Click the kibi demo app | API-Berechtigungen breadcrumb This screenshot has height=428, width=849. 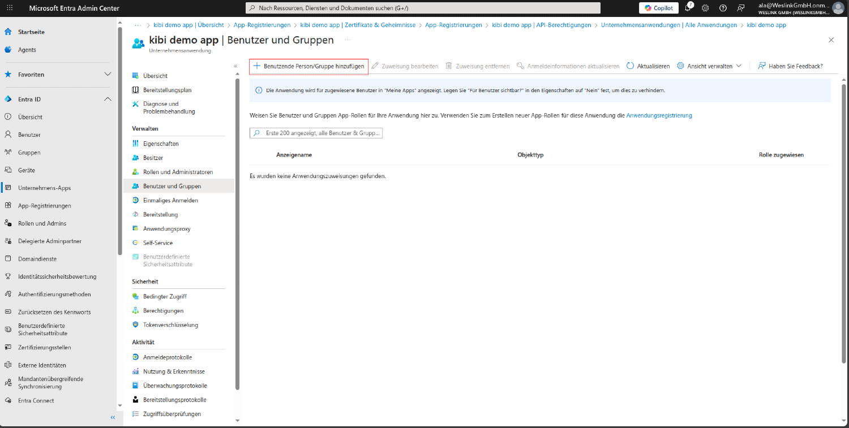tap(541, 25)
